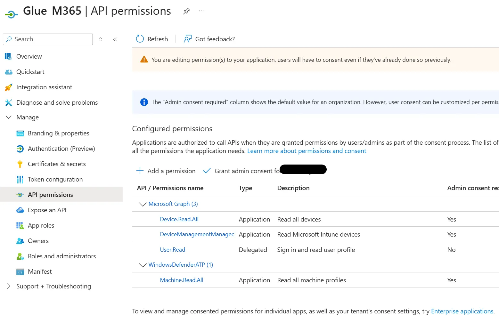Click the Refresh icon above the permissions list
The image size is (499, 323).
tap(140, 39)
